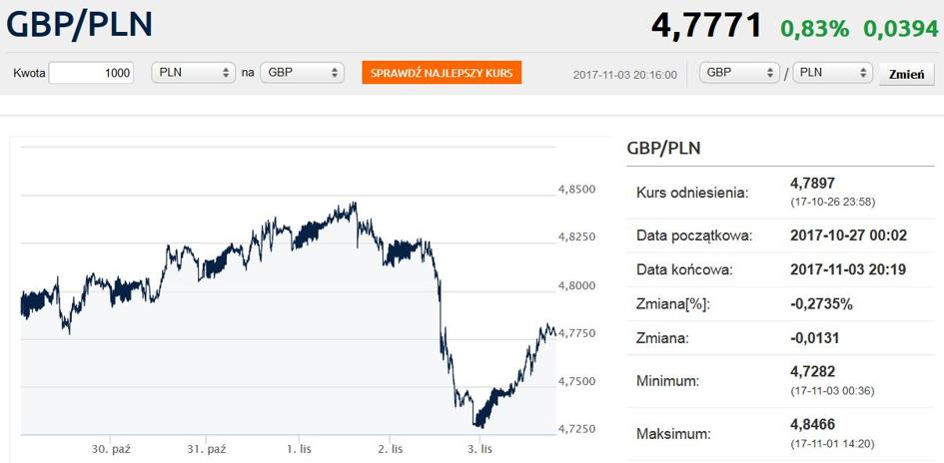
Task: Click the Zmień button
Action: 906,74
